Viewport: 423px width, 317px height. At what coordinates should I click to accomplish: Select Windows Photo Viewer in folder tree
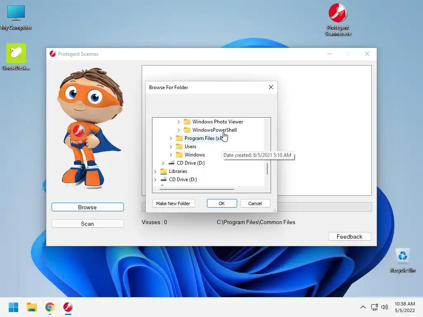218,122
